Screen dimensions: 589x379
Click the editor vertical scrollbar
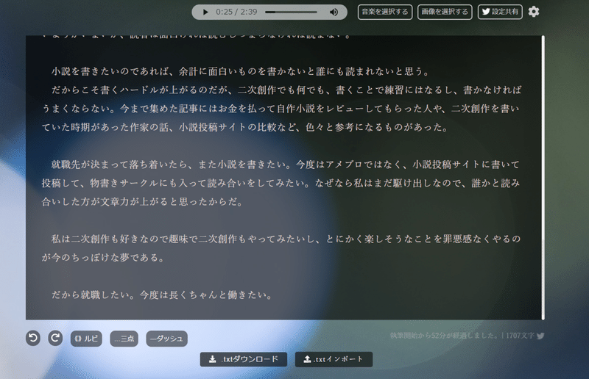coord(543,178)
